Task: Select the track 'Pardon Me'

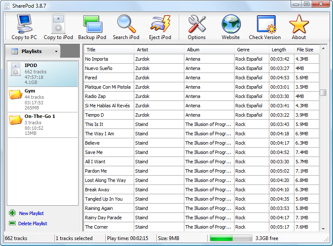Action: point(201,171)
